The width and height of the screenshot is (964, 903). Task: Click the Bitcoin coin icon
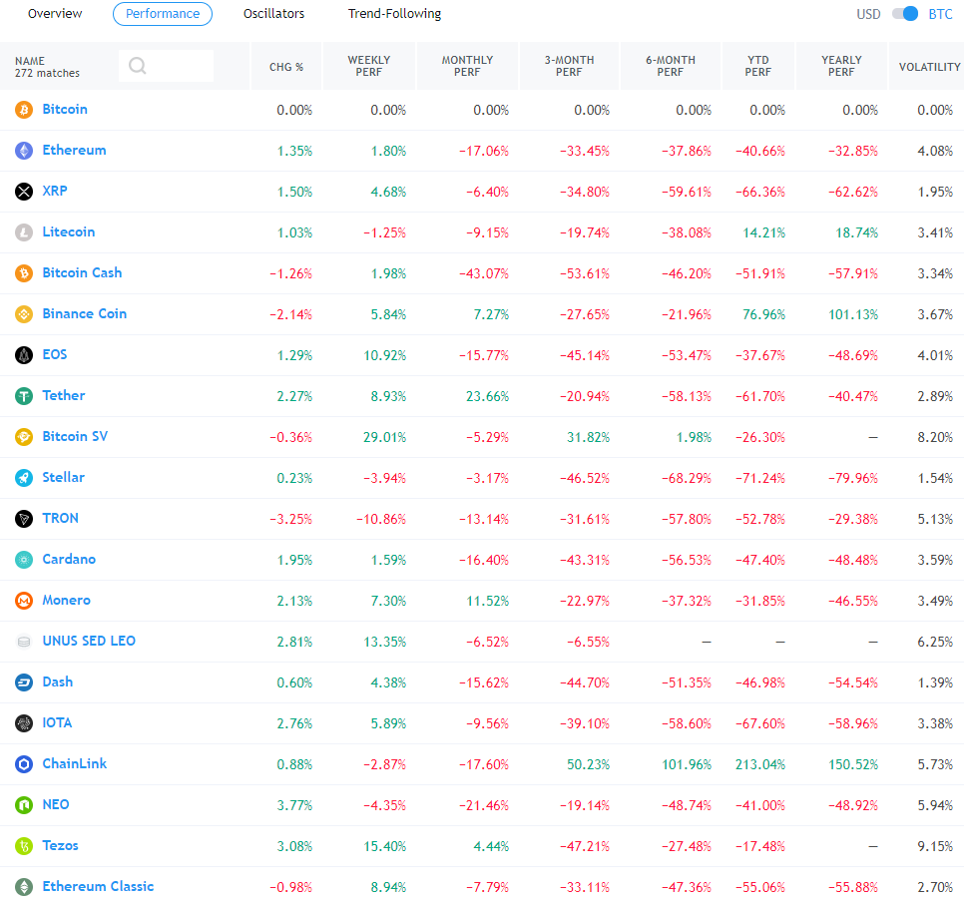coord(24,110)
